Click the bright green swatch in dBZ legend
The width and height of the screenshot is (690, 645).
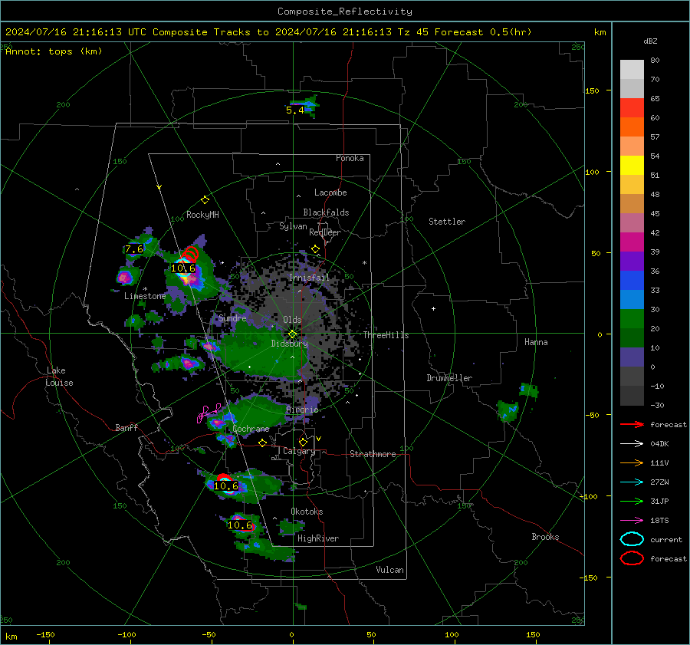click(632, 319)
